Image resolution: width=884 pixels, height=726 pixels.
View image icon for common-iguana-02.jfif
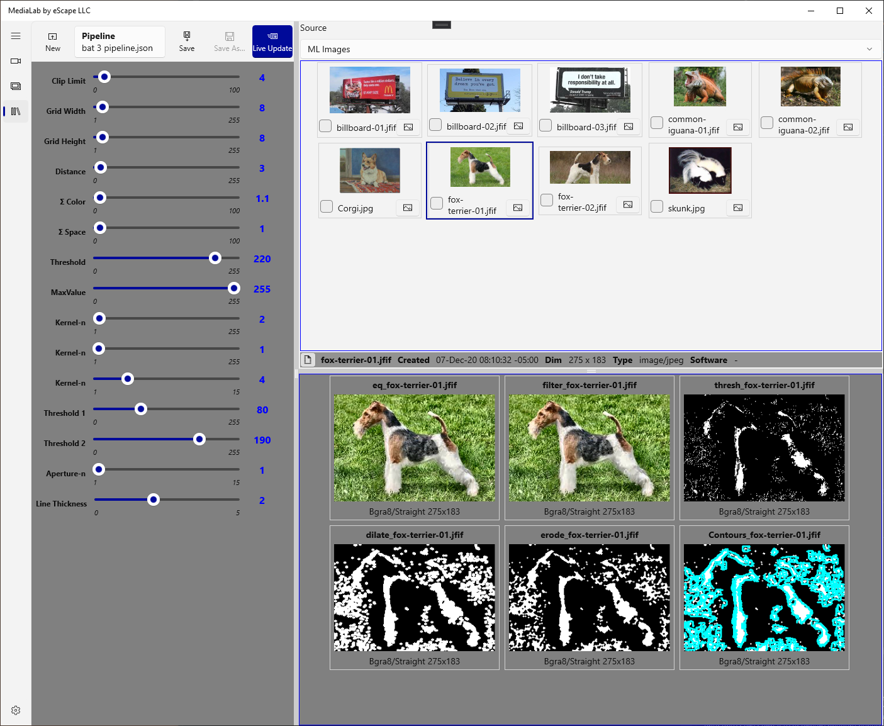848,127
